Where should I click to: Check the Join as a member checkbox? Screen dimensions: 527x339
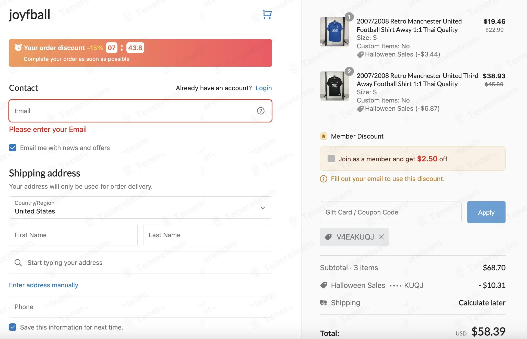pyautogui.click(x=331, y=159)
